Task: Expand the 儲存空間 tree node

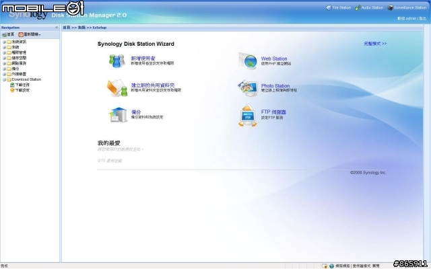Action: (4, 58)
